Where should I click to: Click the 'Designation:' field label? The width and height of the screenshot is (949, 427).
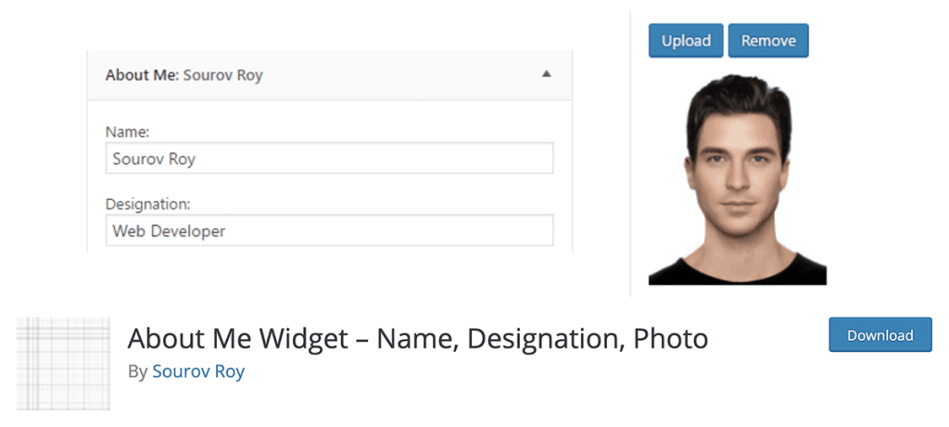pos(147,204)
